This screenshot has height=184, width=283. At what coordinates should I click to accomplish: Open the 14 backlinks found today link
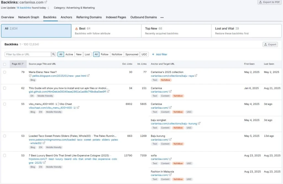click(24, 8)
